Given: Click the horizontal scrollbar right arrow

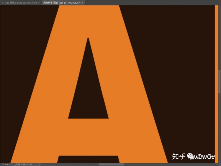Looking at the screenshot, I should [216, 164].
